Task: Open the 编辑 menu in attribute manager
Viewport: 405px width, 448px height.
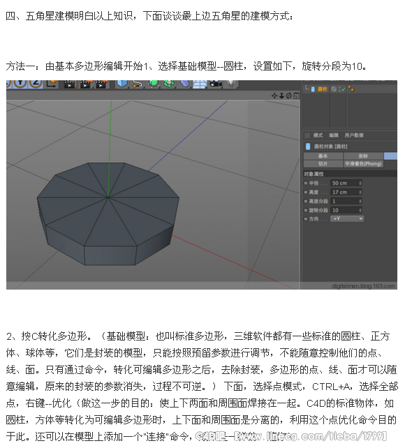Action: coord(334,135)
